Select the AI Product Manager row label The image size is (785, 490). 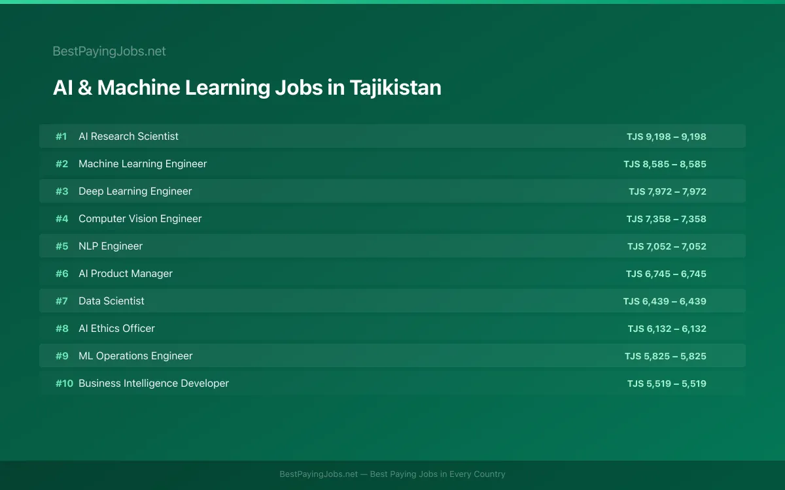click(x=126, y=274)
